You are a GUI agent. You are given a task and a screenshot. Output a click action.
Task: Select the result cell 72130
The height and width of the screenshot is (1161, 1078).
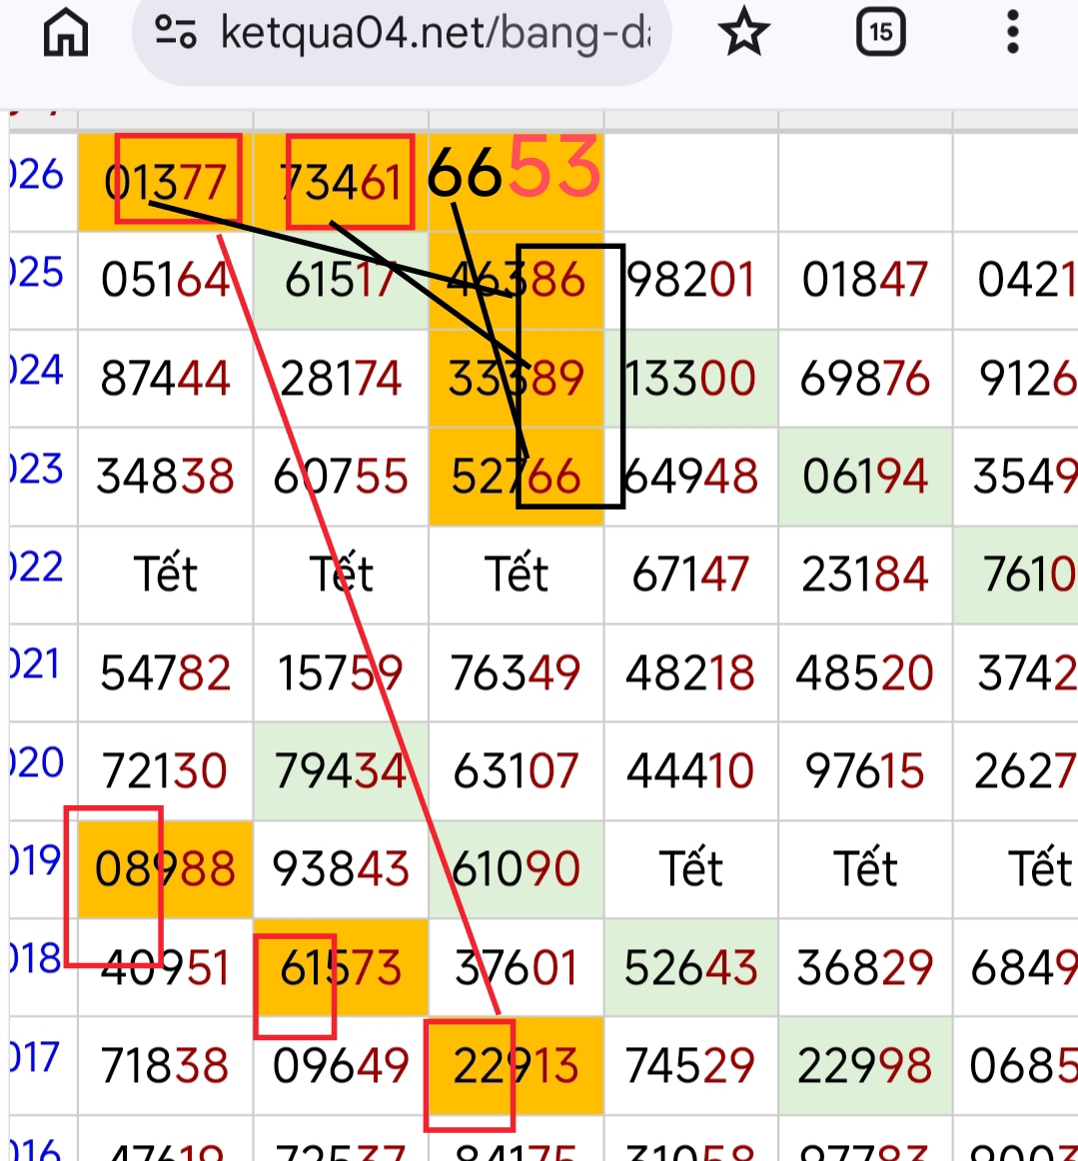coord(165,770)
